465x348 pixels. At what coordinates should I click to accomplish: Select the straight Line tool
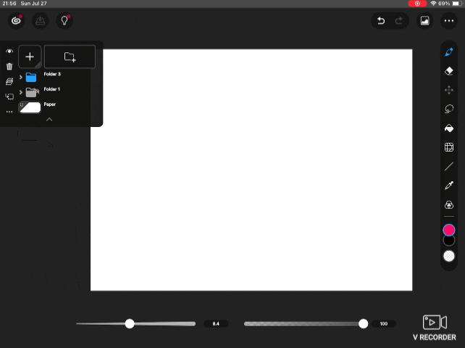click(x=449, y=166)
